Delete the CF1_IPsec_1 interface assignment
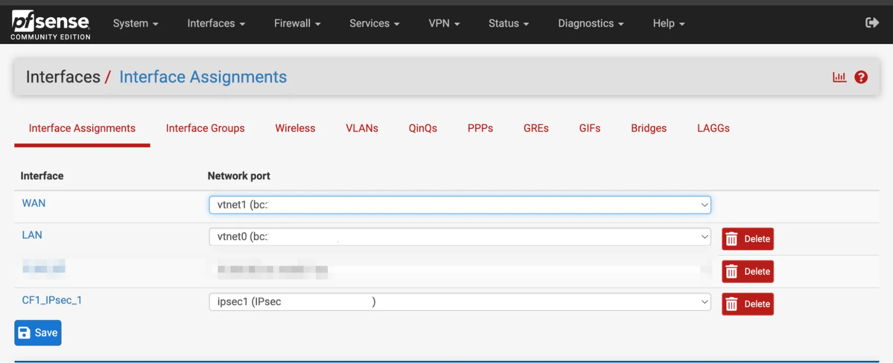 [x=747, y=304]
